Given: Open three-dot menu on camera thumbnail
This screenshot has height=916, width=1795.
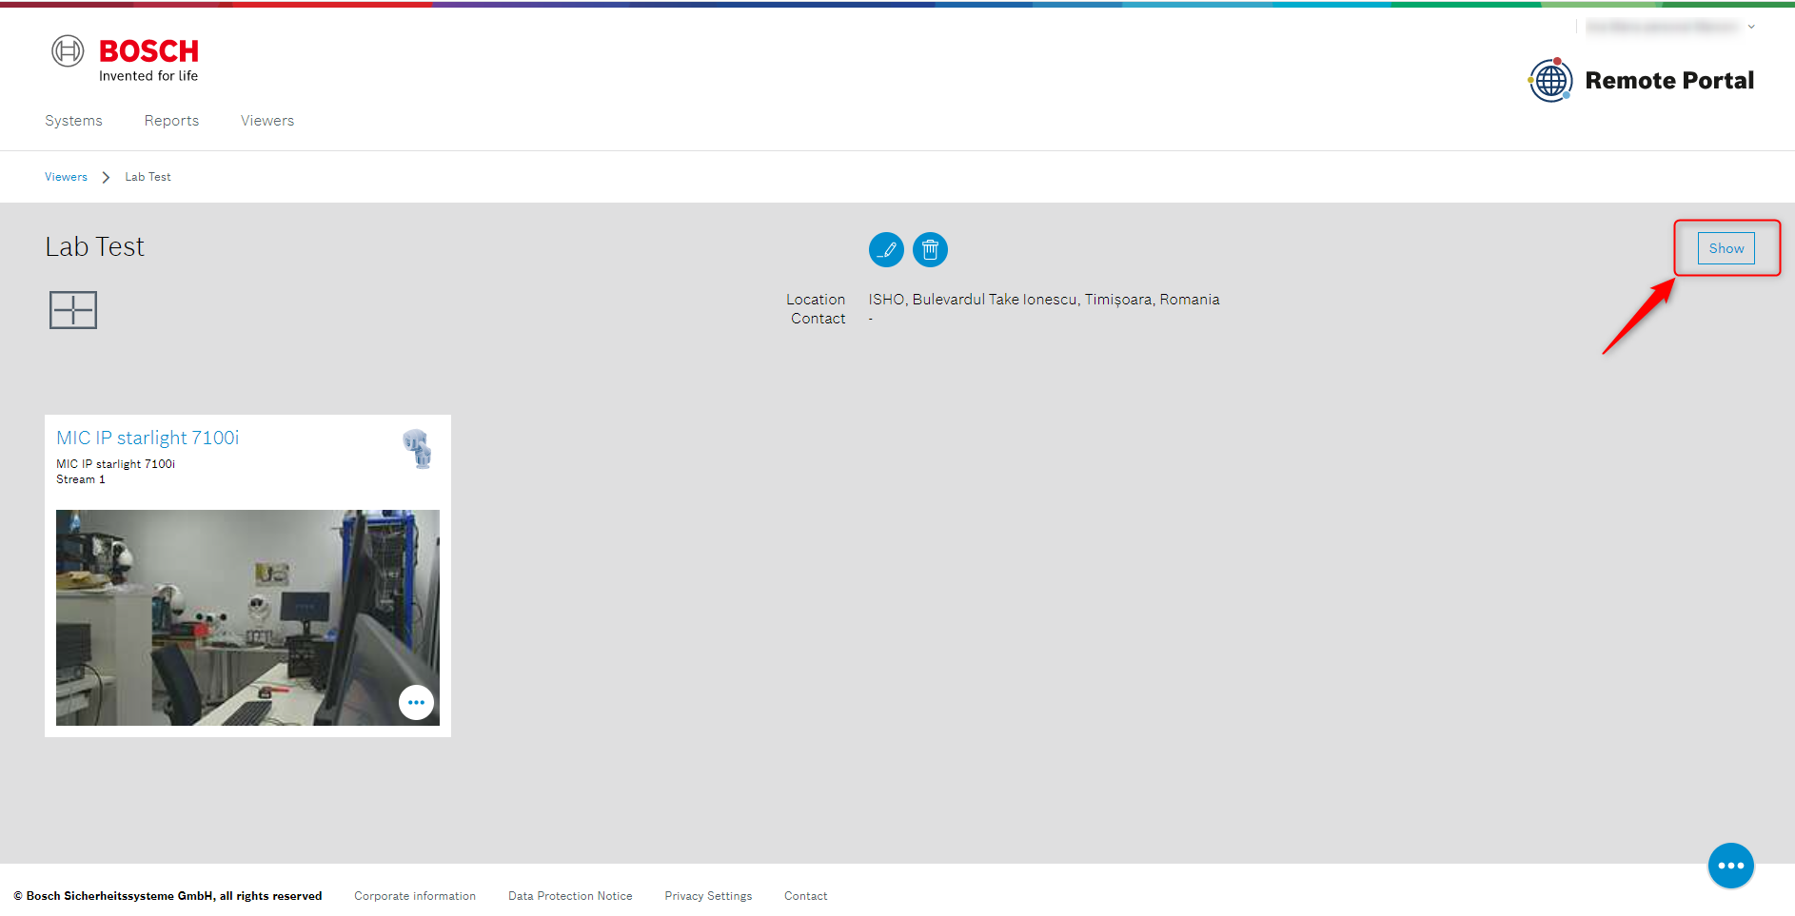Looking at the screenshot, I should pos(416,703).
